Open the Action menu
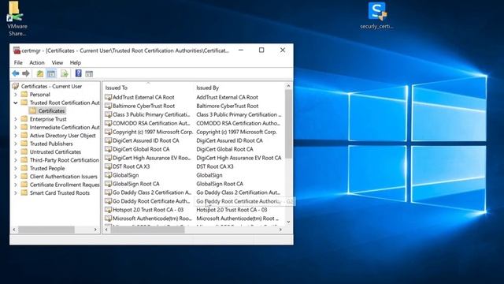 pos(37,62)
